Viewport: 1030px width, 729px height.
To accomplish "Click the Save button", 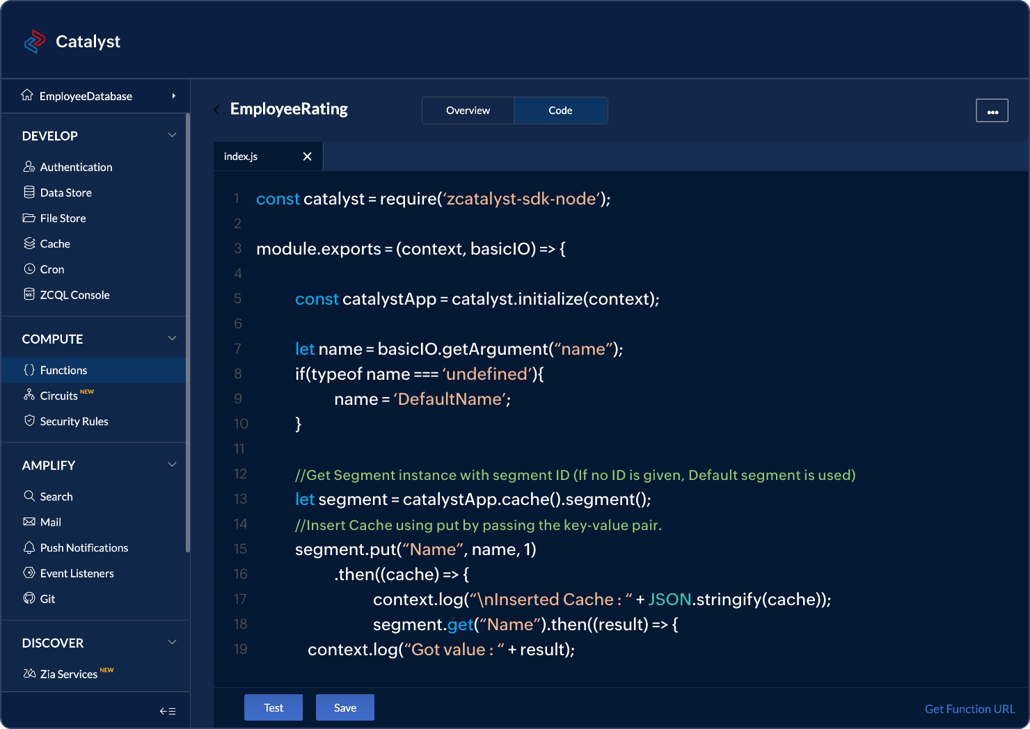I will tap(345, 707).
